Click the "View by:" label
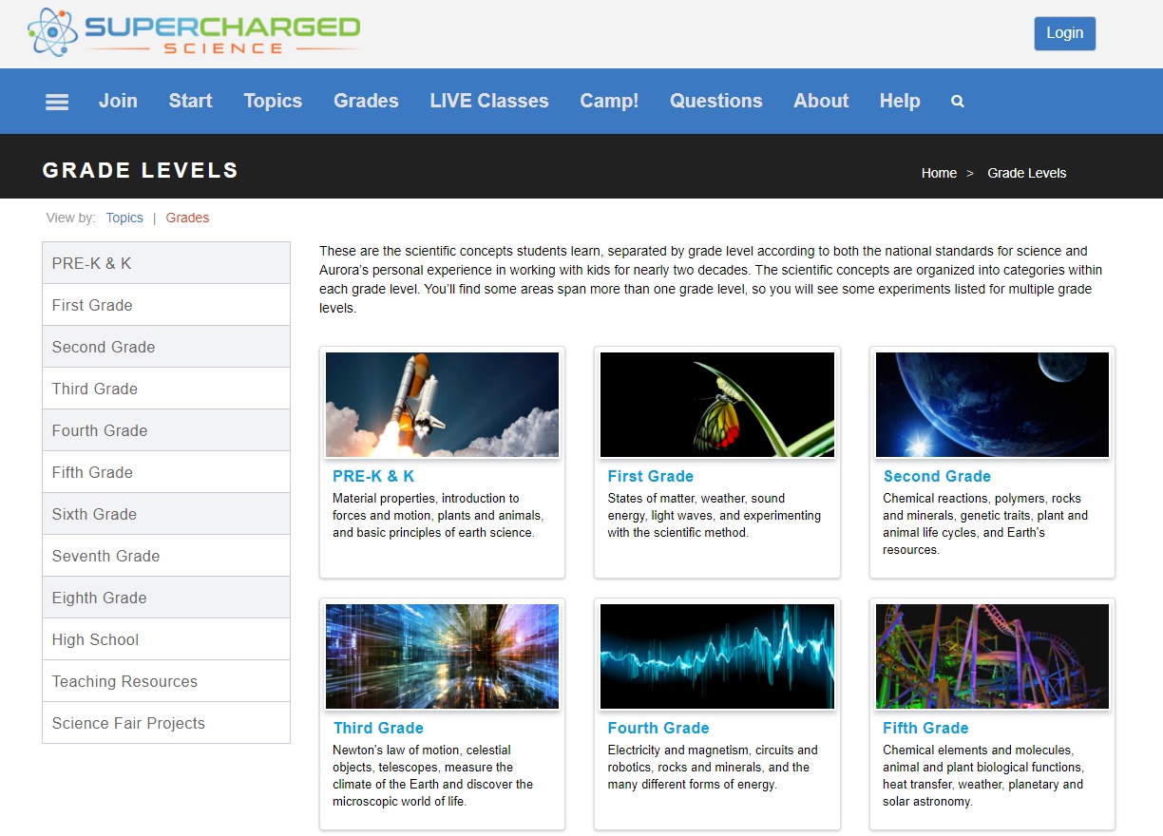This screenshot has width=1163, height=836. (x=71, y=218)
